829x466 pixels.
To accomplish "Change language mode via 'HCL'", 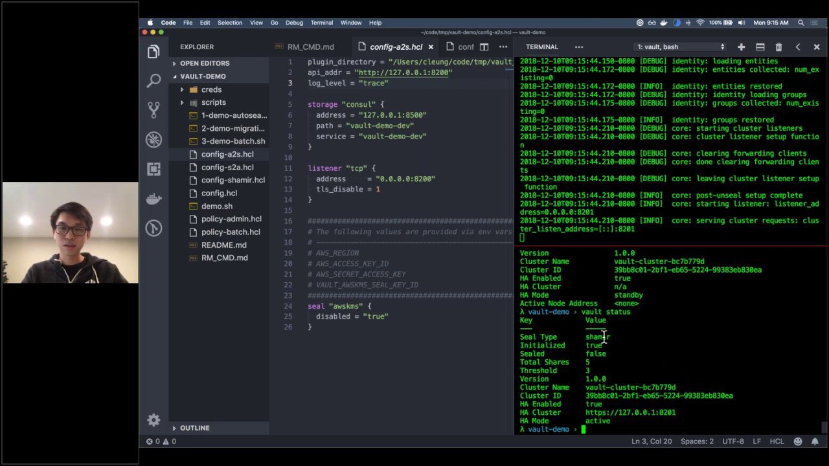I will [x=777, y=441].
